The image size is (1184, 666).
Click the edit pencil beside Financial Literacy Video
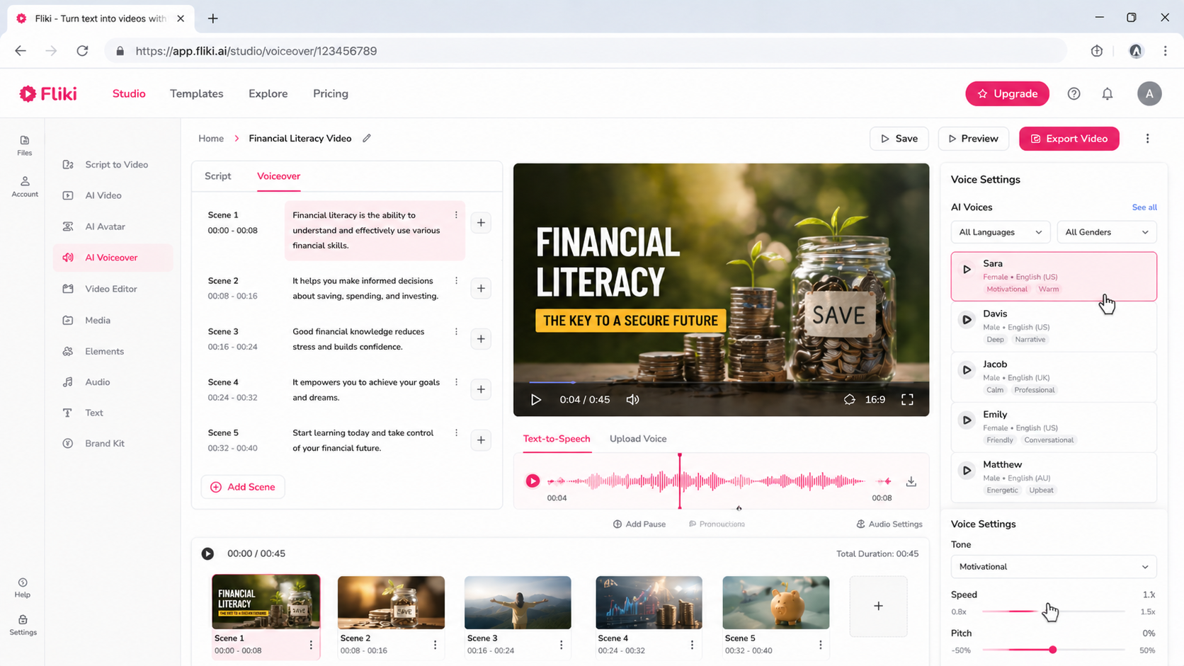pyautogui.click(x=367, y=138)
